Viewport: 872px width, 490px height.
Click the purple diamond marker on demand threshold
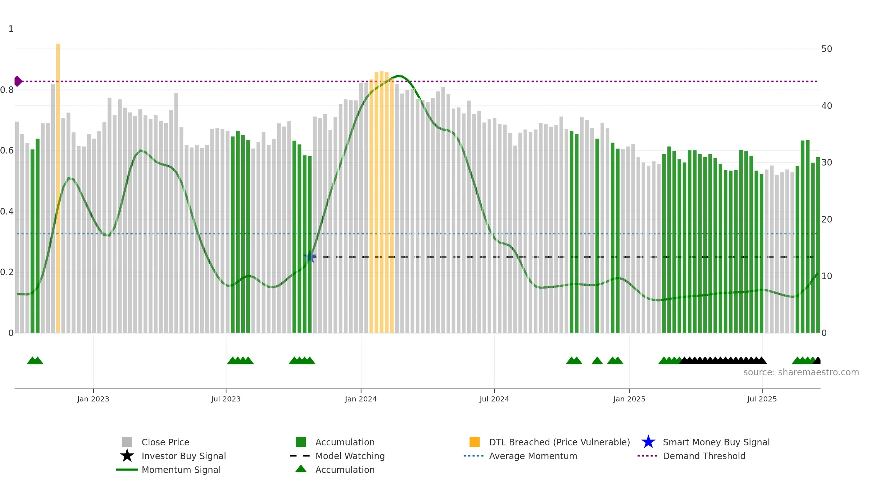tap(18, 81)
